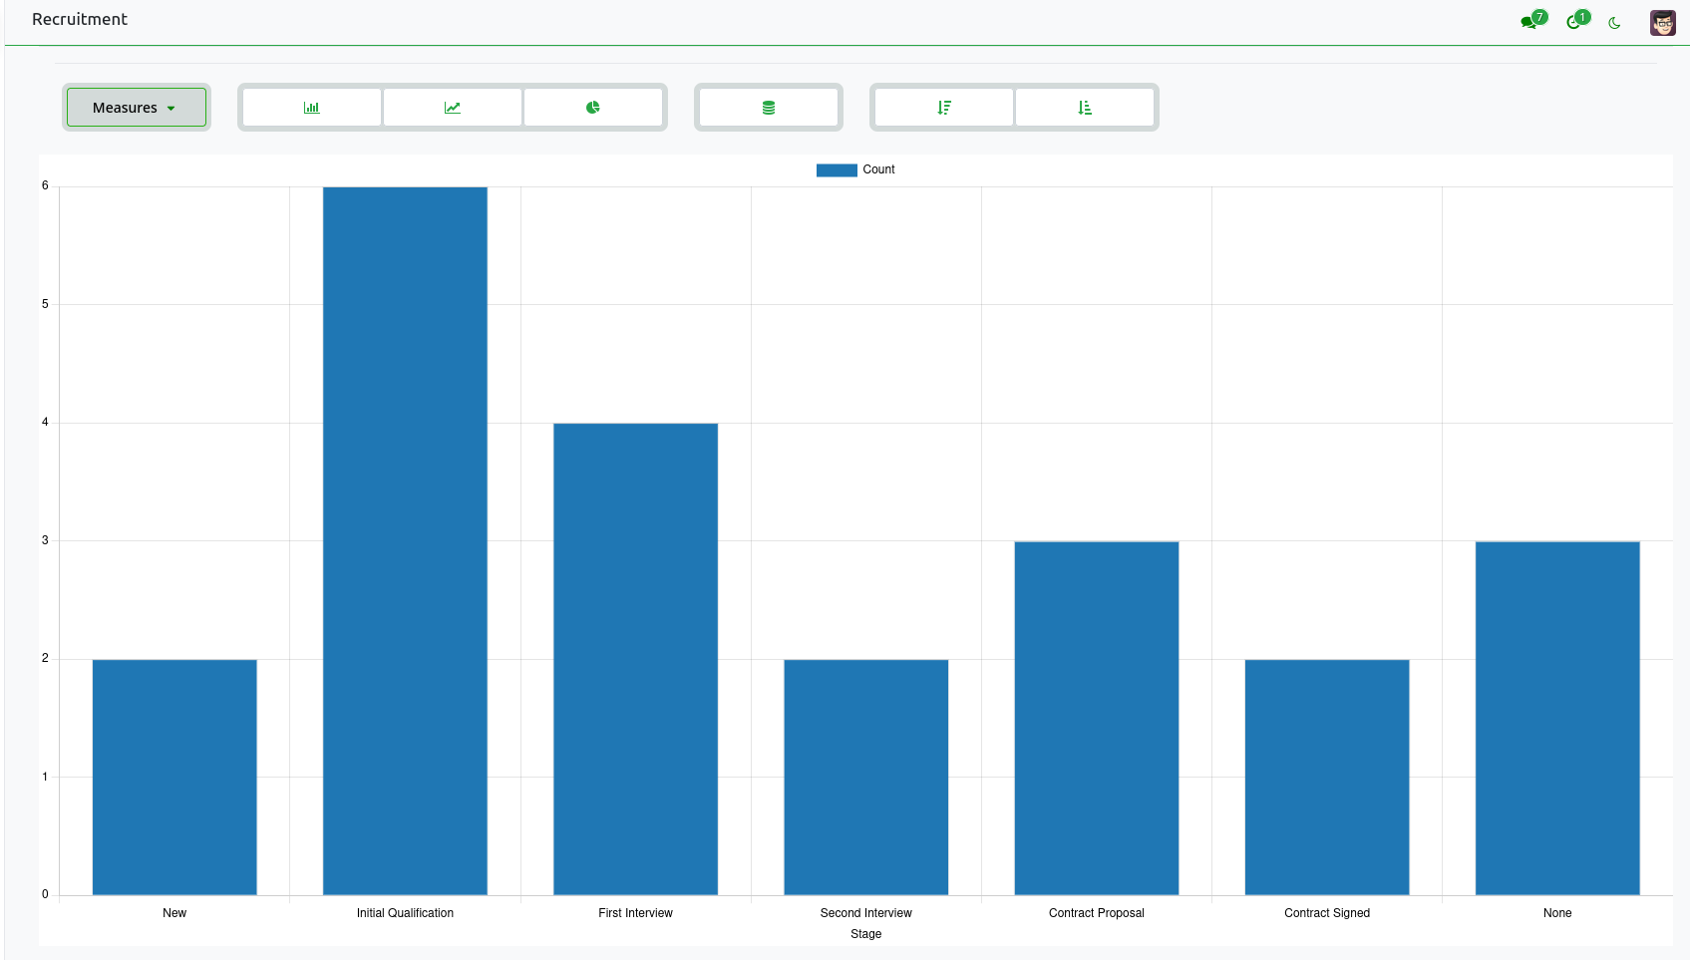Open activities clock icon
The image size is (1690, 960).
coord(1577,20)
